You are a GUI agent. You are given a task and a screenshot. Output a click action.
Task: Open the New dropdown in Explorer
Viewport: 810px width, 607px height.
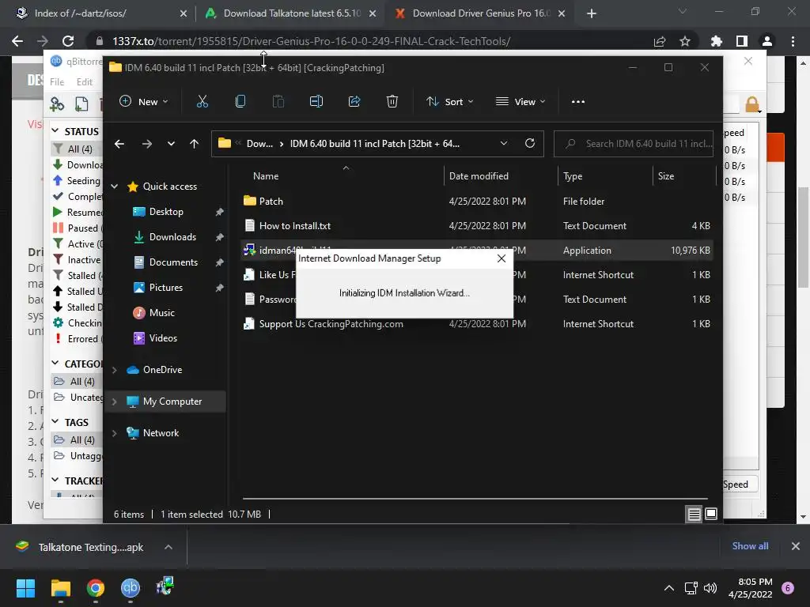point(144,102)
